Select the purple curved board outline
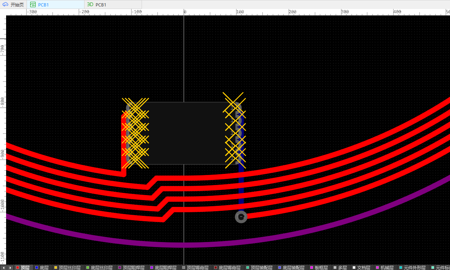 [x=184, y=245]
